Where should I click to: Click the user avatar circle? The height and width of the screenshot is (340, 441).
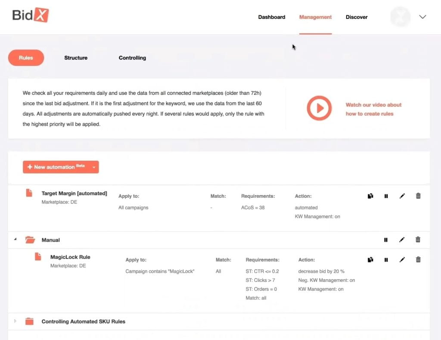coord(400,17)
